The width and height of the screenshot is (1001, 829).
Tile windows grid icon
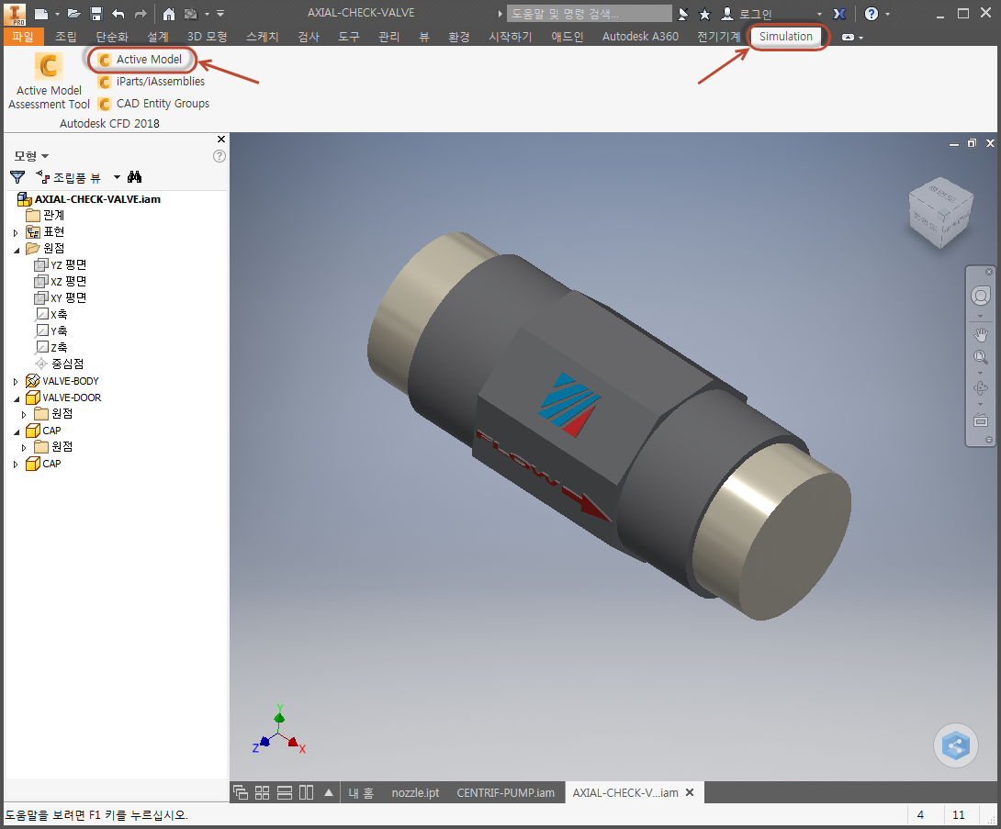[263, 792]
